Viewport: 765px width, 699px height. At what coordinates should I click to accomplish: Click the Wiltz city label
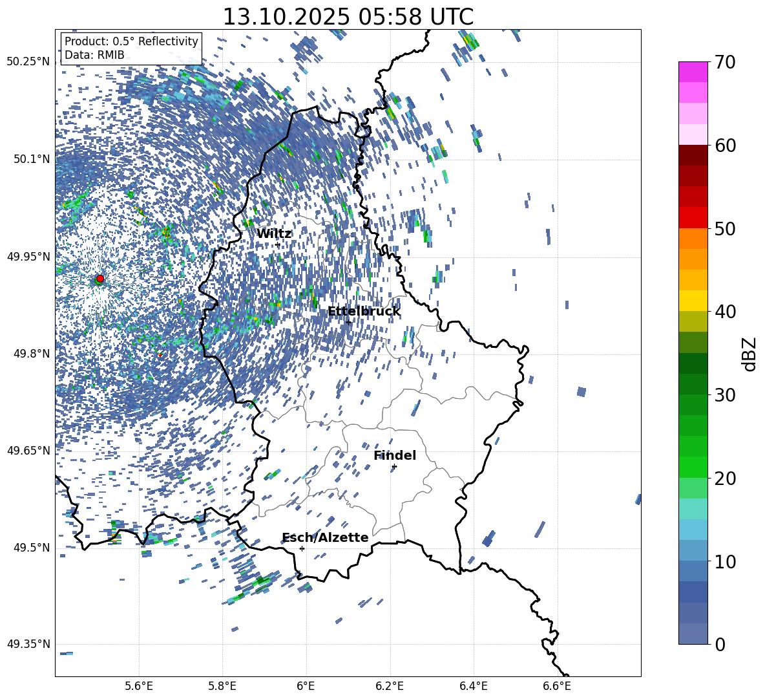coord(274,234)
